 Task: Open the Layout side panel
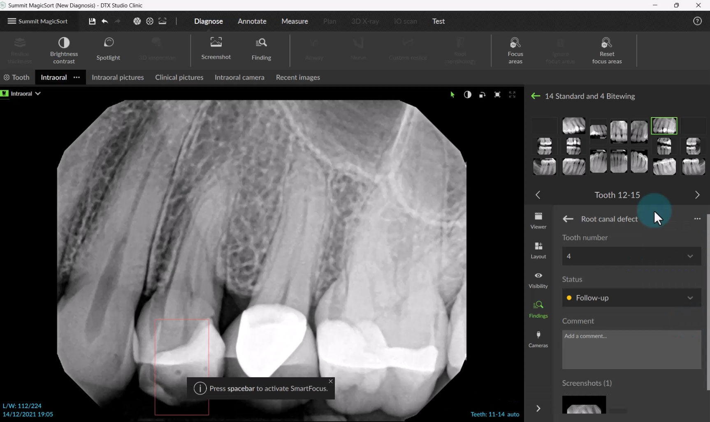[x=538, y=250]
